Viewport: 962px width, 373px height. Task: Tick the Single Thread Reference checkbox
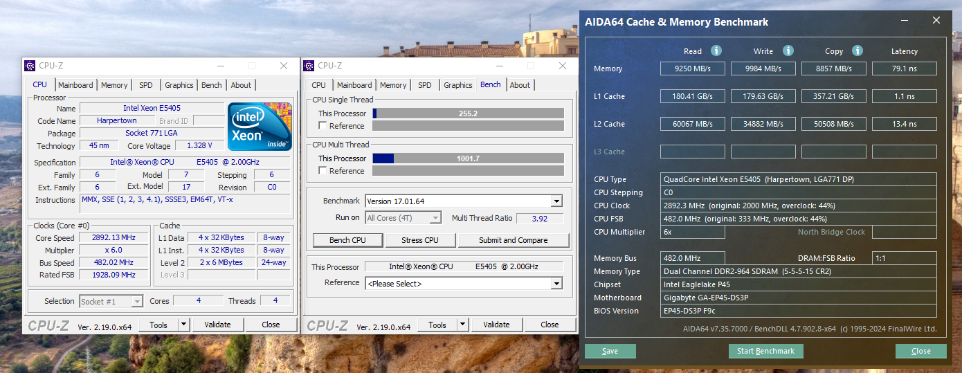pos(323,126)
